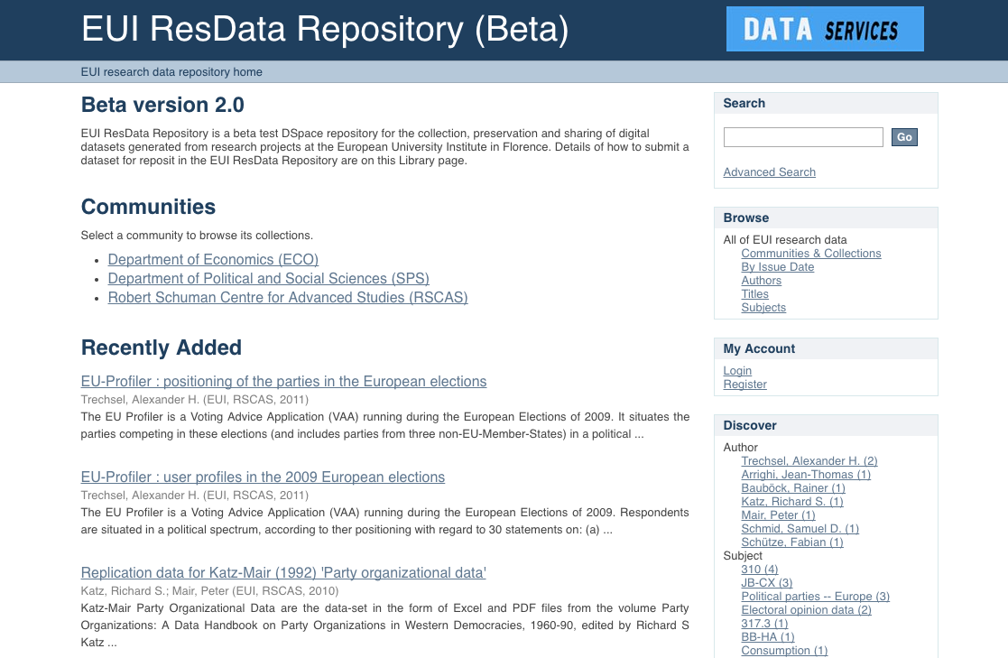The height and width of the screenshot is (658, 1008).
Task: Click inside the search input field
Action: coord(802,136)
